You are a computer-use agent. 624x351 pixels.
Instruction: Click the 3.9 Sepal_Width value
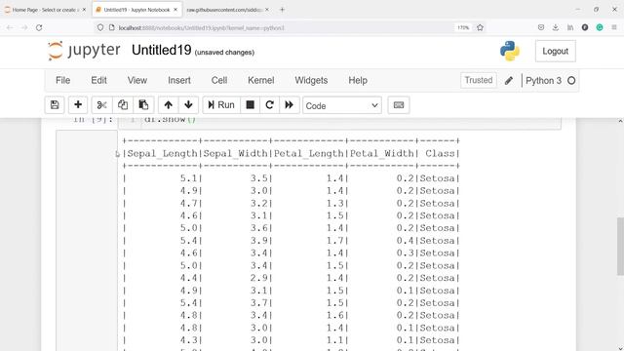[259, 241]
